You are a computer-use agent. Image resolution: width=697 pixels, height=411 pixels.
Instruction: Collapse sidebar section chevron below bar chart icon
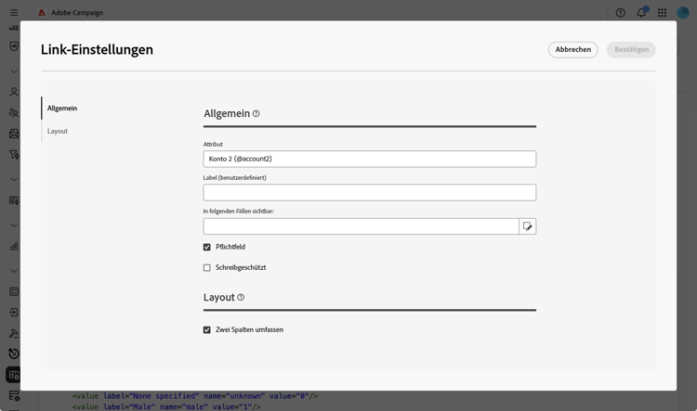[14, 271]
